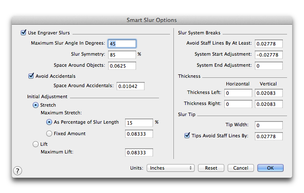Click the Horizontal column header
304x193 pixels.
238,84
